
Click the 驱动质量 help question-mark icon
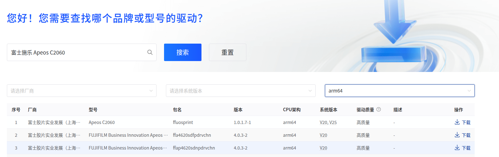(379, 109)
